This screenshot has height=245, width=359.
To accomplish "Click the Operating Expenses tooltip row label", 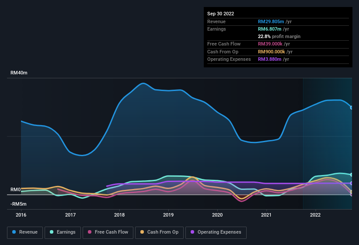I will pos(229,59).
